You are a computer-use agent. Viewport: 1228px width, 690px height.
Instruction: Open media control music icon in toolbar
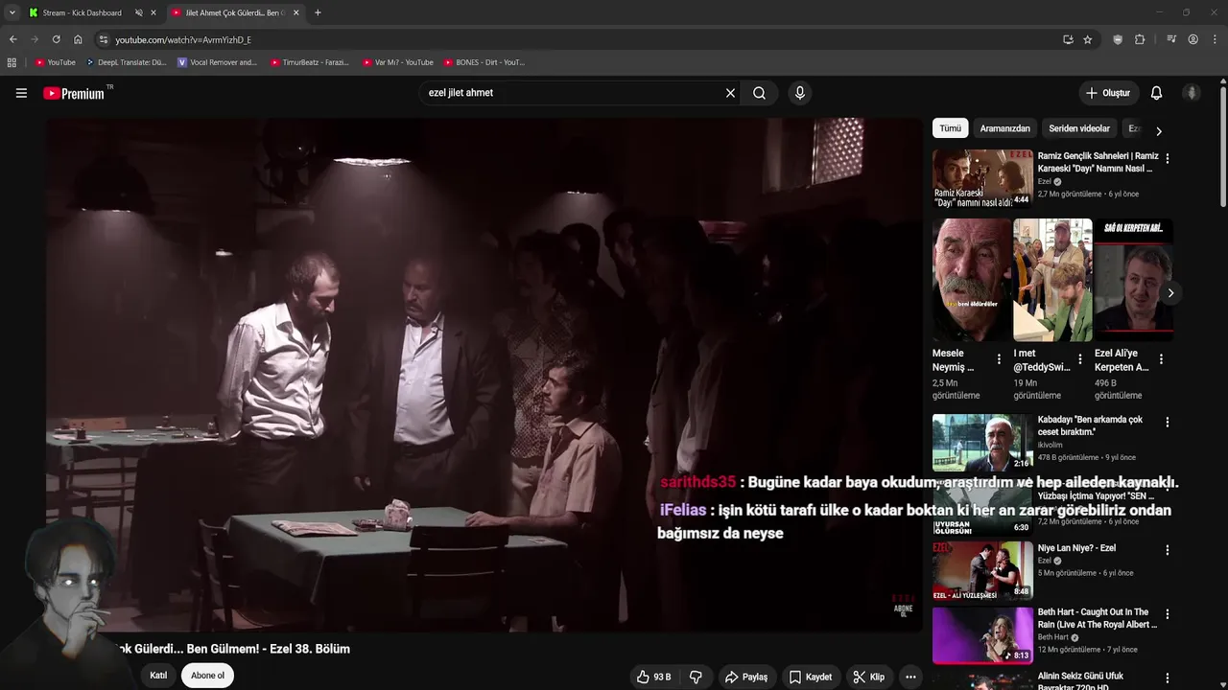[x=1171, y=39]
